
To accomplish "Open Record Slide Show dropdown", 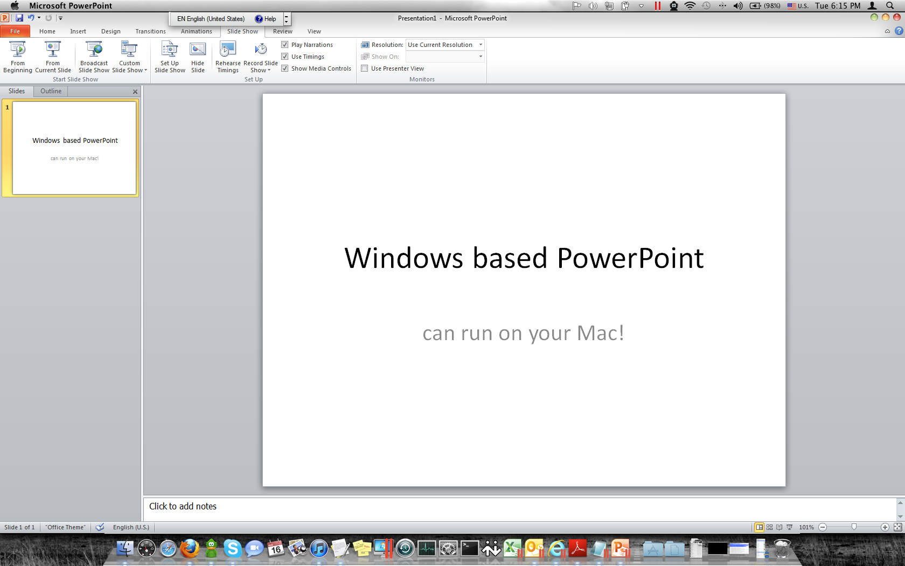I will pos(261,57).
